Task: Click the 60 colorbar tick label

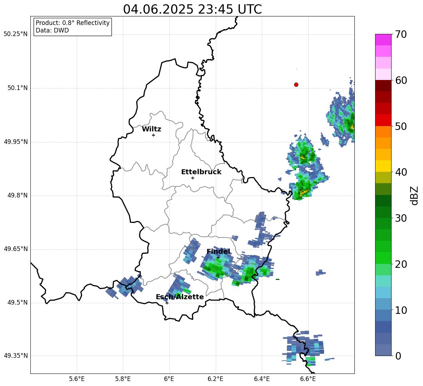Action: click(401, 80)
